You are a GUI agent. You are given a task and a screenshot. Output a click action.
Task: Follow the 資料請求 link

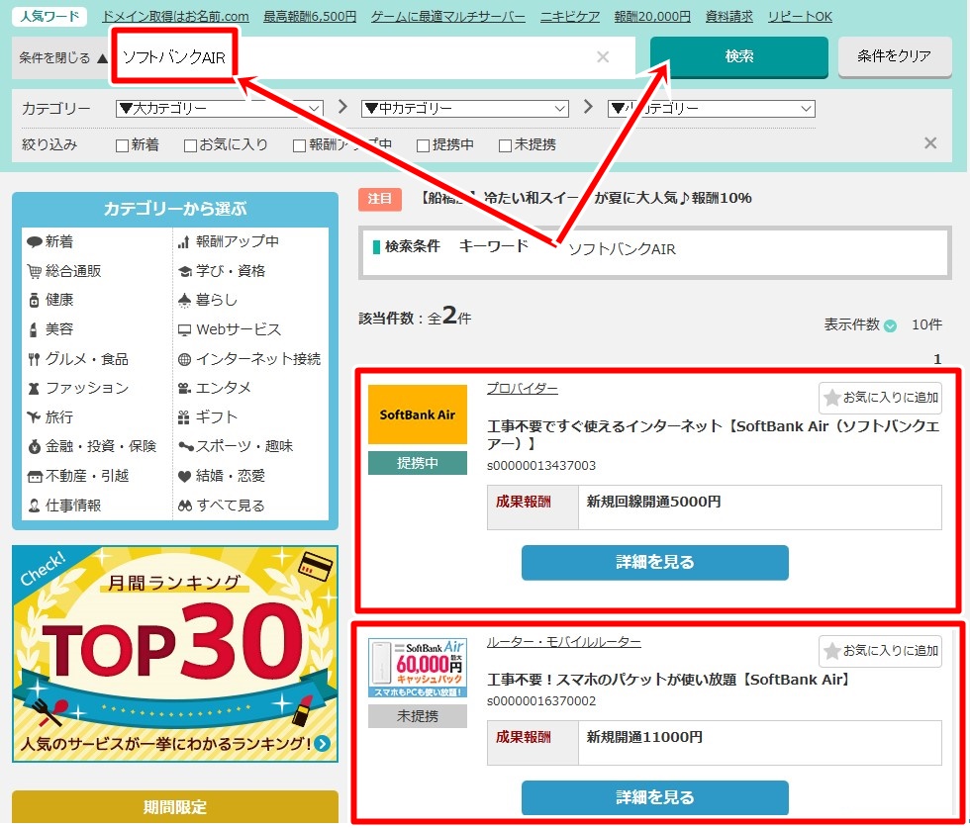[729, 17]
